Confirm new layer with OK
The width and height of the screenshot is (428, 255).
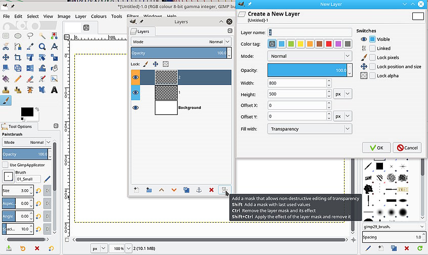pos(376,148)
